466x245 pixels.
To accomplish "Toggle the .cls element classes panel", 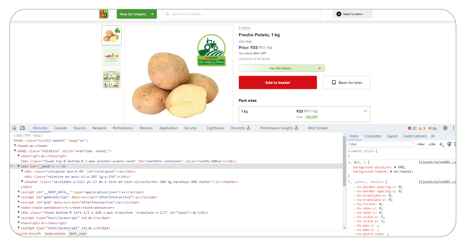I will coord(432,144).
